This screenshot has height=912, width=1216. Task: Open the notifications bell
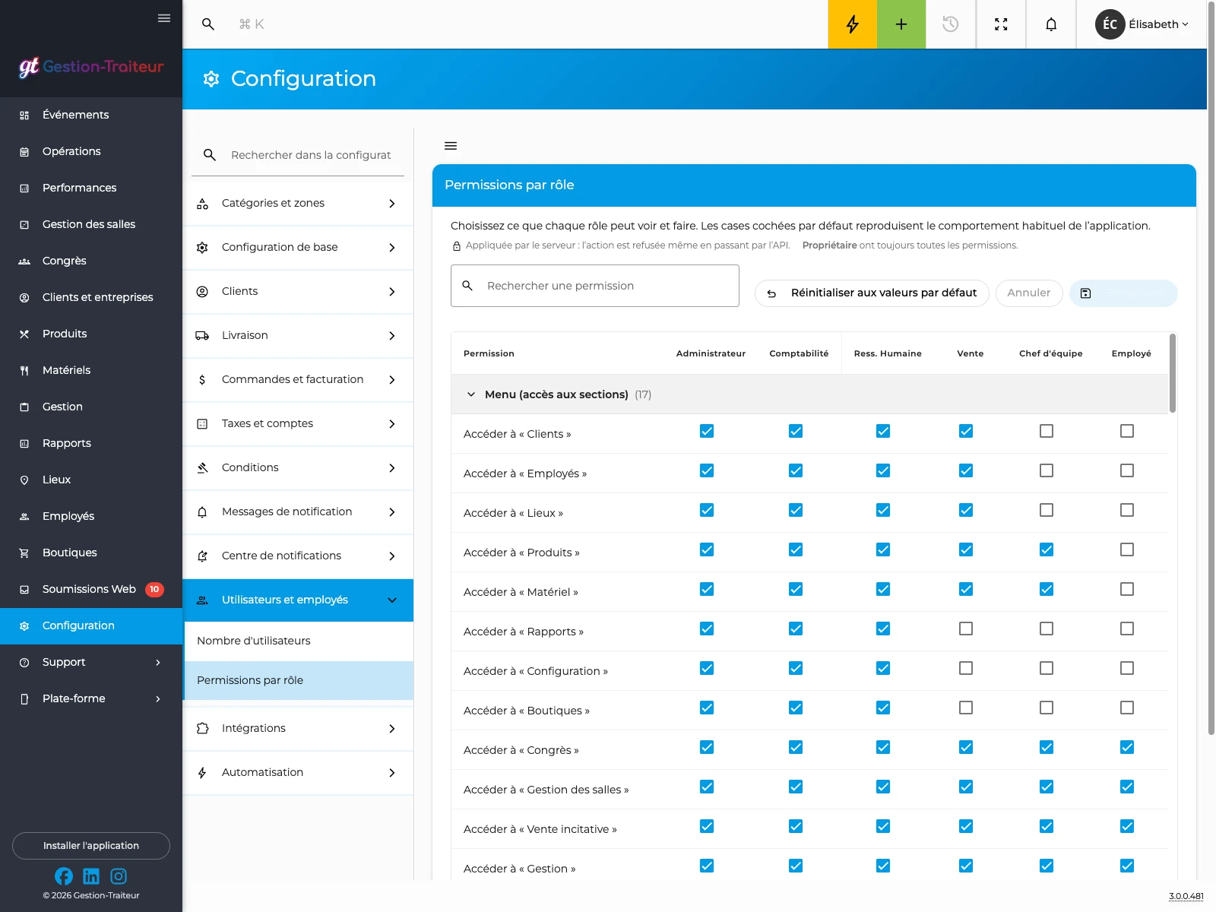pos(1051,24)
